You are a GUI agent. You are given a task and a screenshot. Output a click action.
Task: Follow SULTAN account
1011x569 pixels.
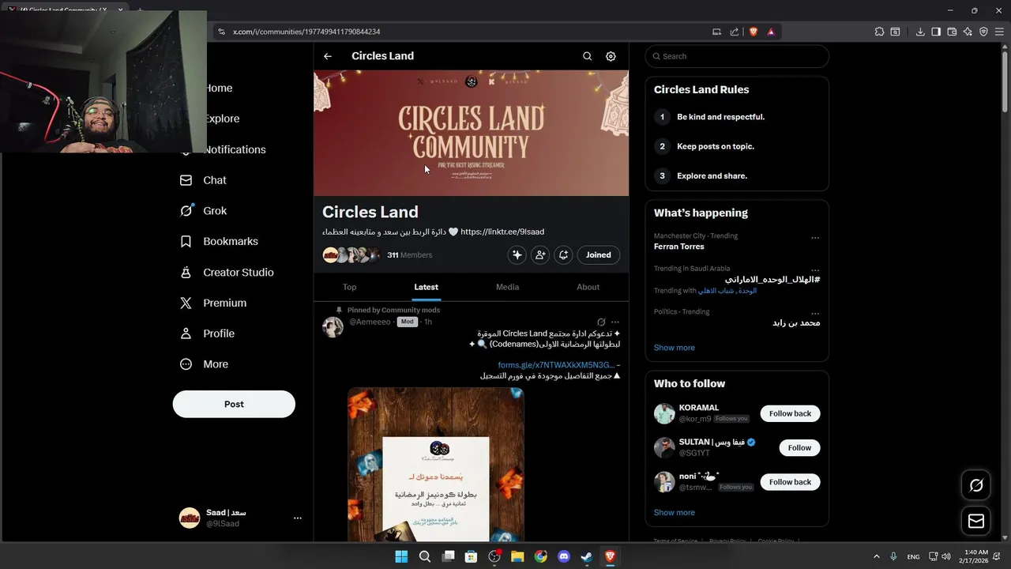[799, 447]
